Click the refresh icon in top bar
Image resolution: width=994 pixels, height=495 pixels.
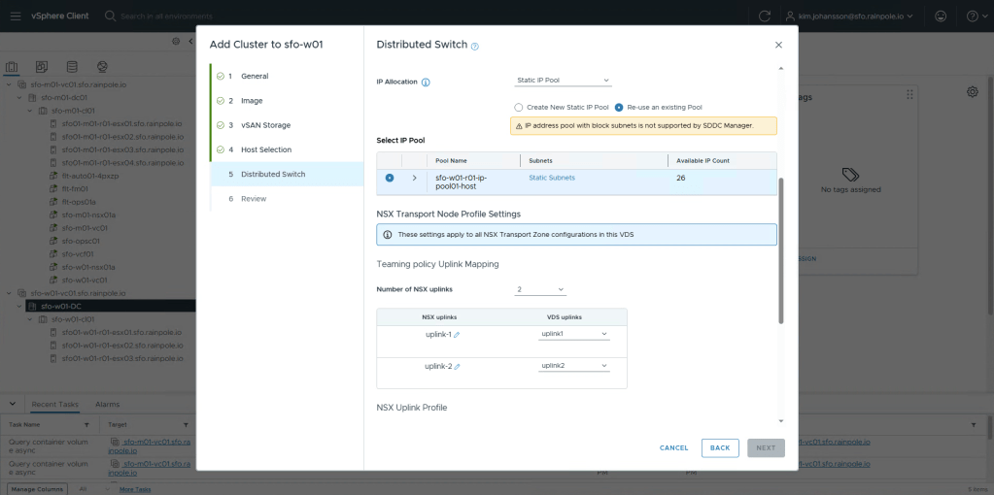pos(765,16)
